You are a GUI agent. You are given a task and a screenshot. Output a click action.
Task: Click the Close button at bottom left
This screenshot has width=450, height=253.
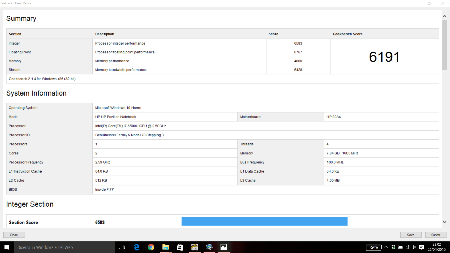(x=14, y=235)
